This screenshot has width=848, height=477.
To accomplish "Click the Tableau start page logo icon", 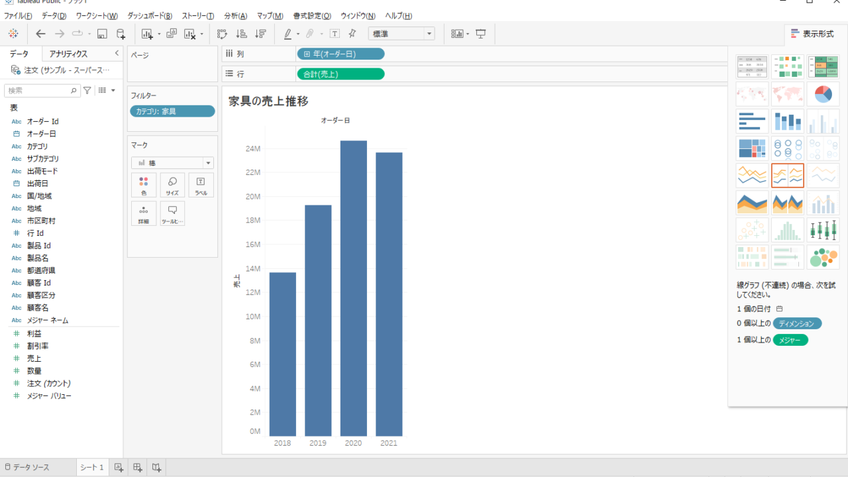I will coord(13,34).
